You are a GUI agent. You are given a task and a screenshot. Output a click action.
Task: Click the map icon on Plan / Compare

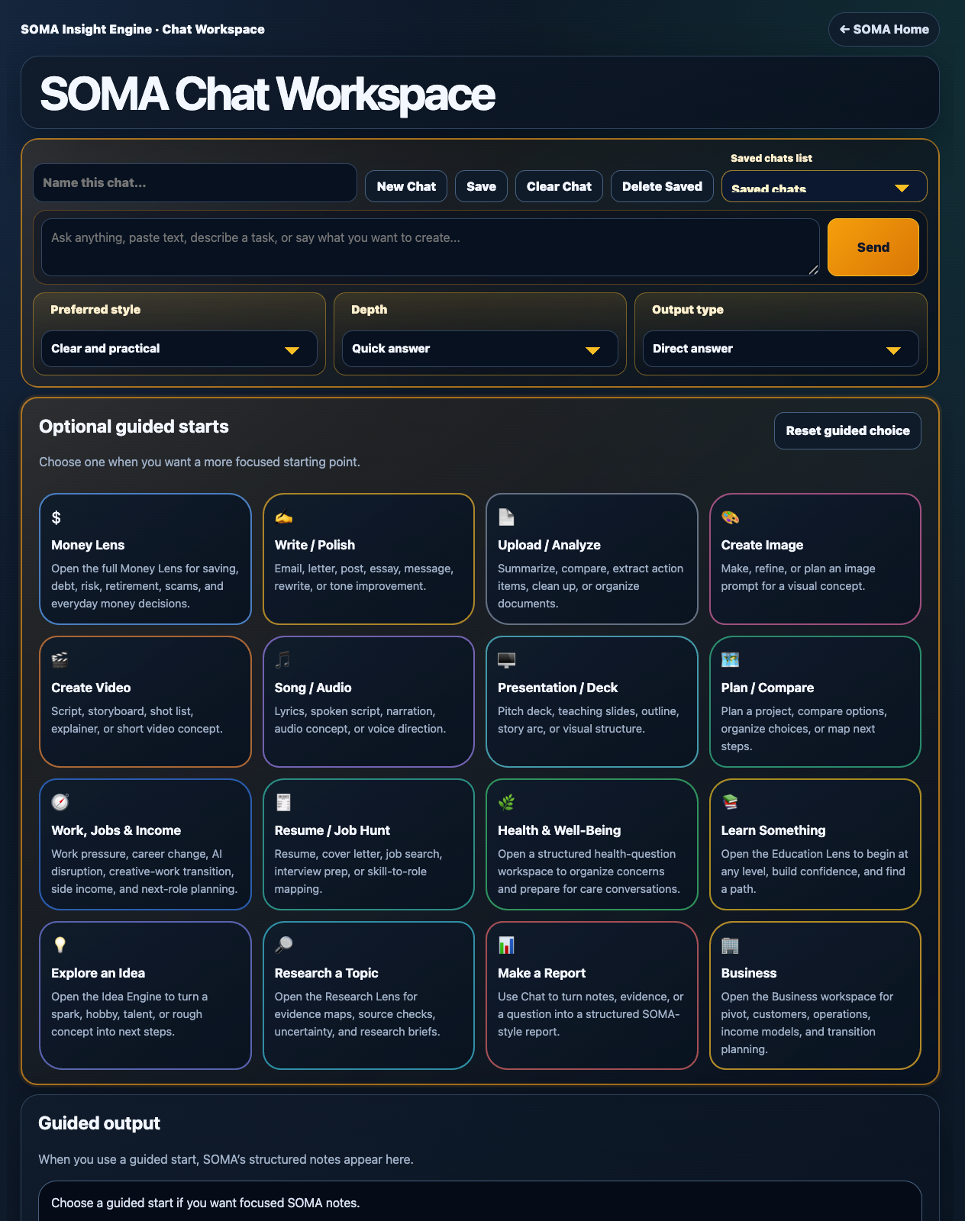(730, 660)
